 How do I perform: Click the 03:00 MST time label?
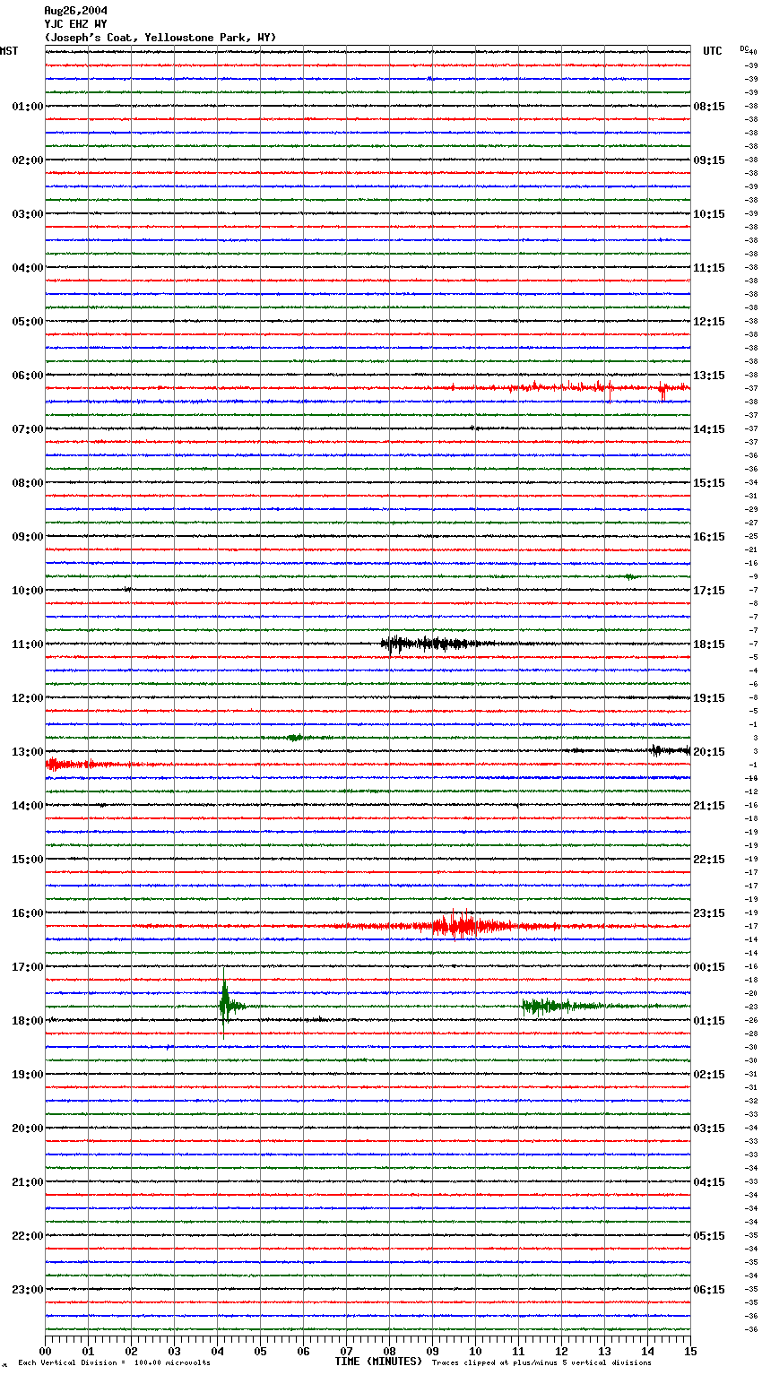27,214
